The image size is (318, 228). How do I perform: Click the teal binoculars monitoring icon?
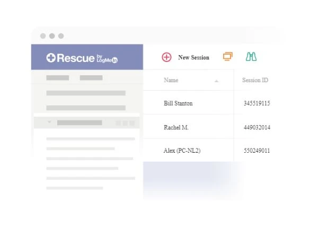coord(251,57)
